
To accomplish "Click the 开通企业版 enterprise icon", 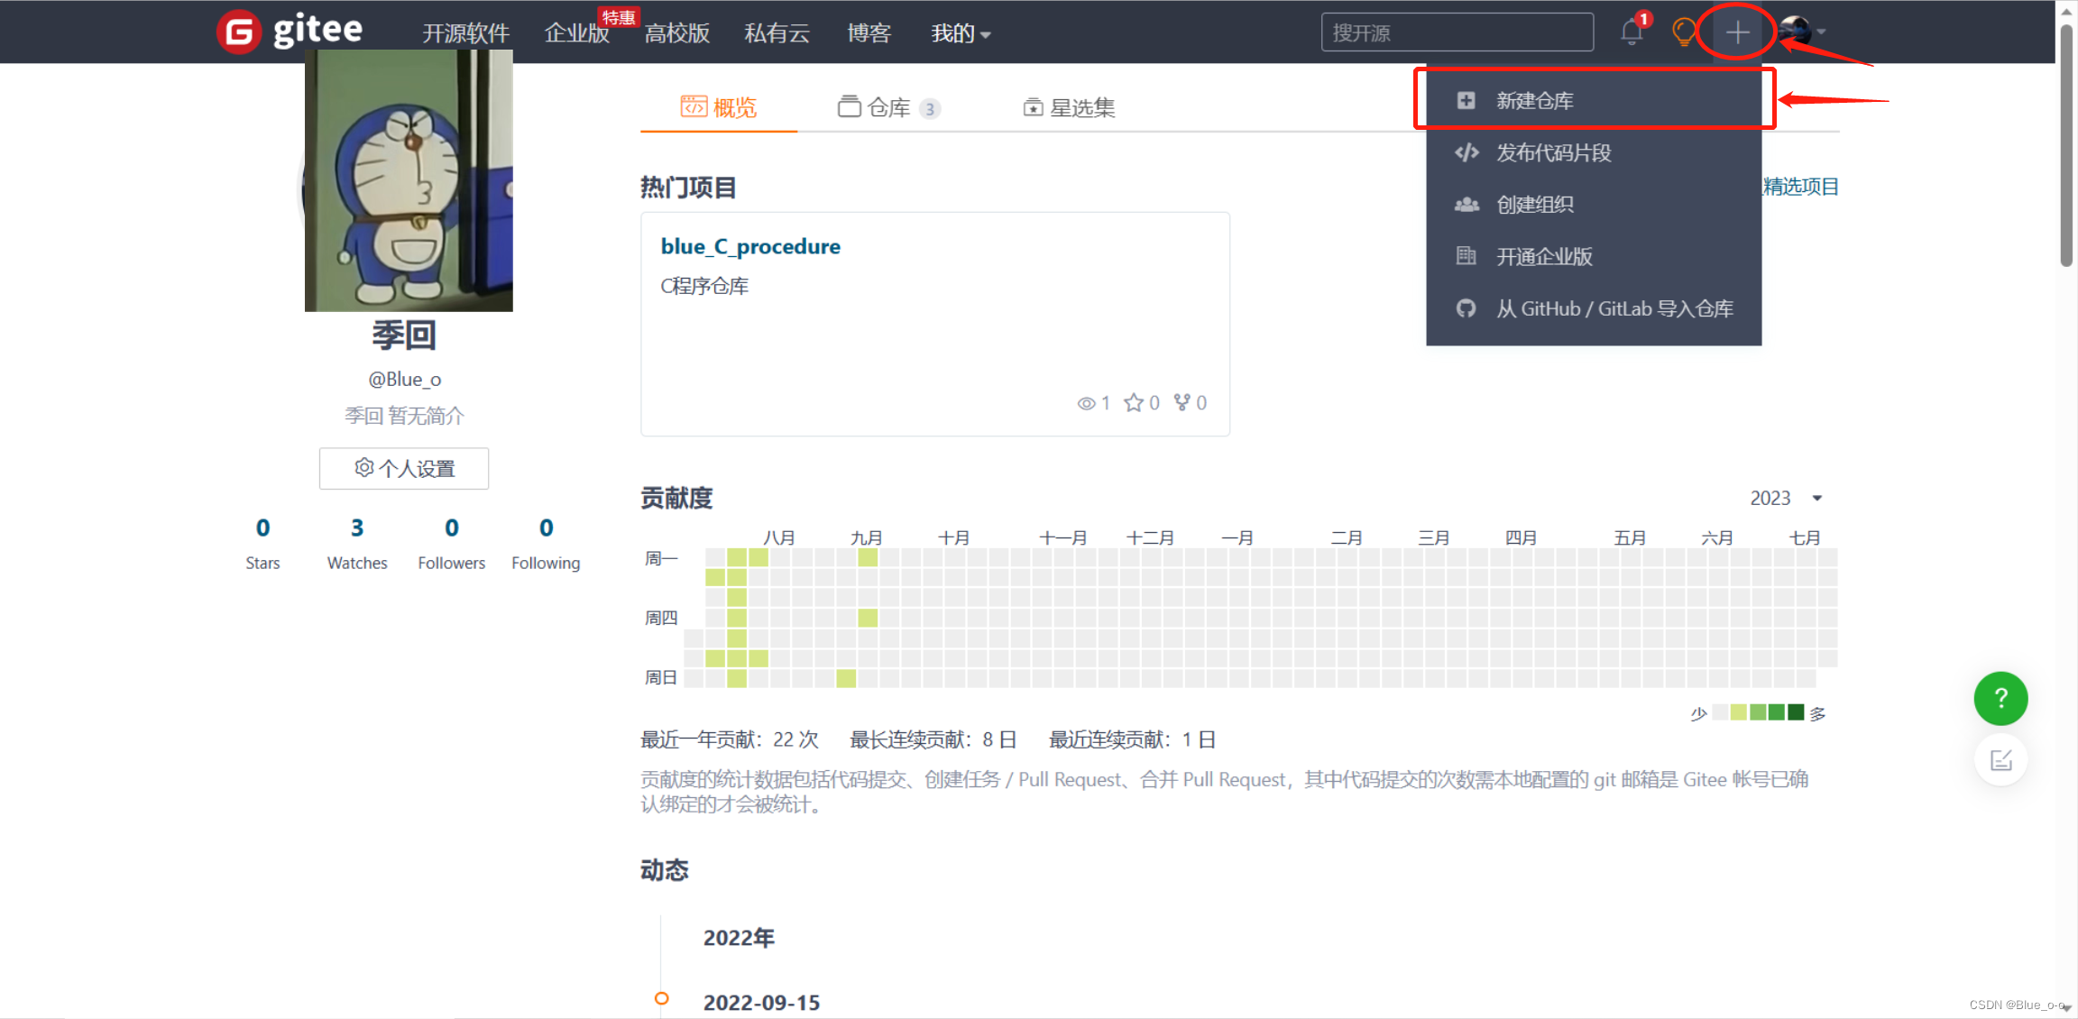I will [1466, 256].
